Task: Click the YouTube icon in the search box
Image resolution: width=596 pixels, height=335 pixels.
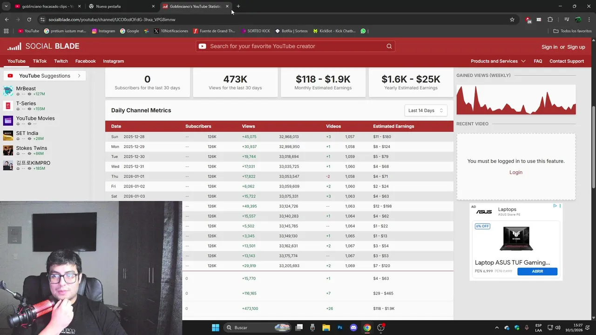Action: coord(202,46)
